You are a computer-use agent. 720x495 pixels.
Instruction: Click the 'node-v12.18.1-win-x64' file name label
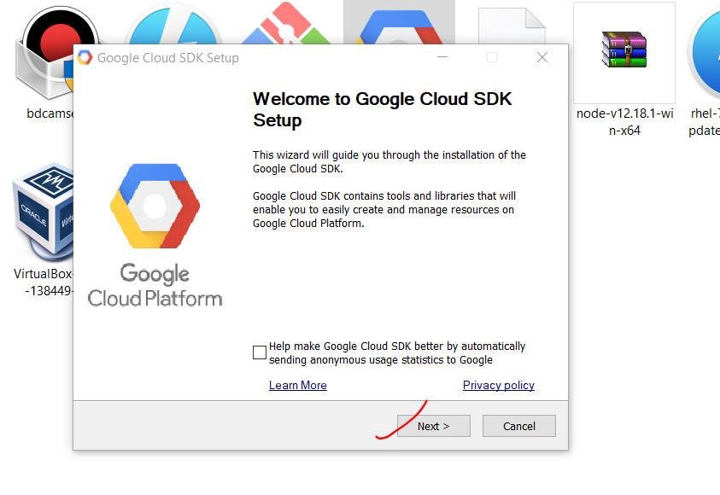624,121
